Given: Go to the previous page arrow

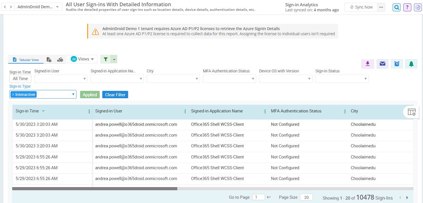Looking at the screenshot, I should (x=400, y=198).
